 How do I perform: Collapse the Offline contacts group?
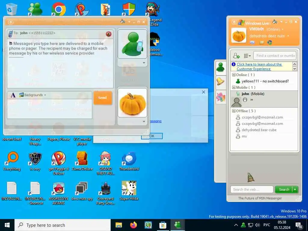234,111
